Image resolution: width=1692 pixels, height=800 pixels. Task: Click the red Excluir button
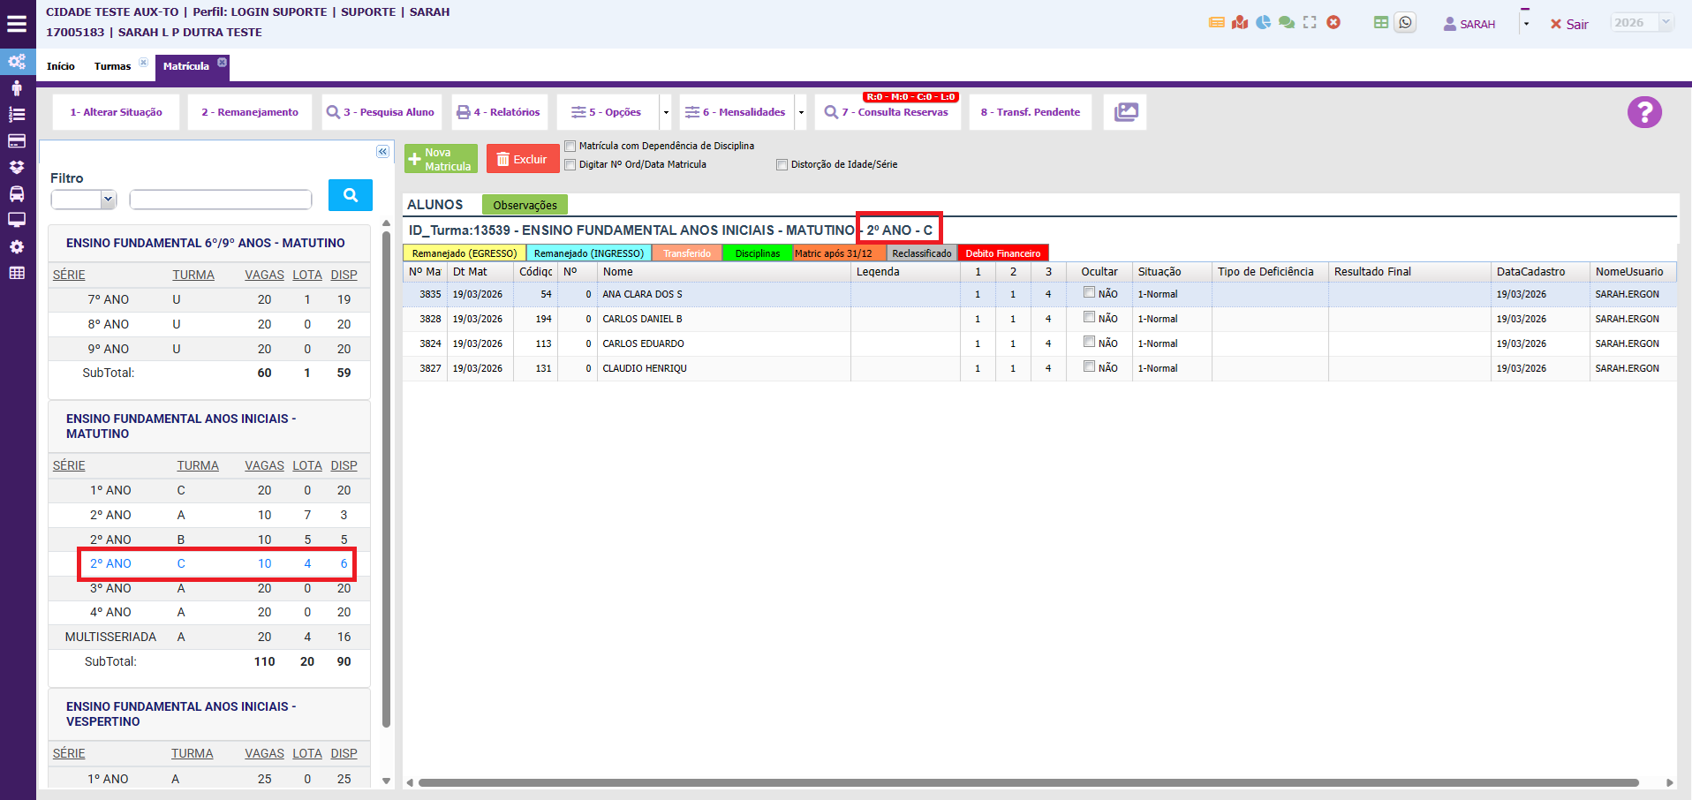point(522,159)
